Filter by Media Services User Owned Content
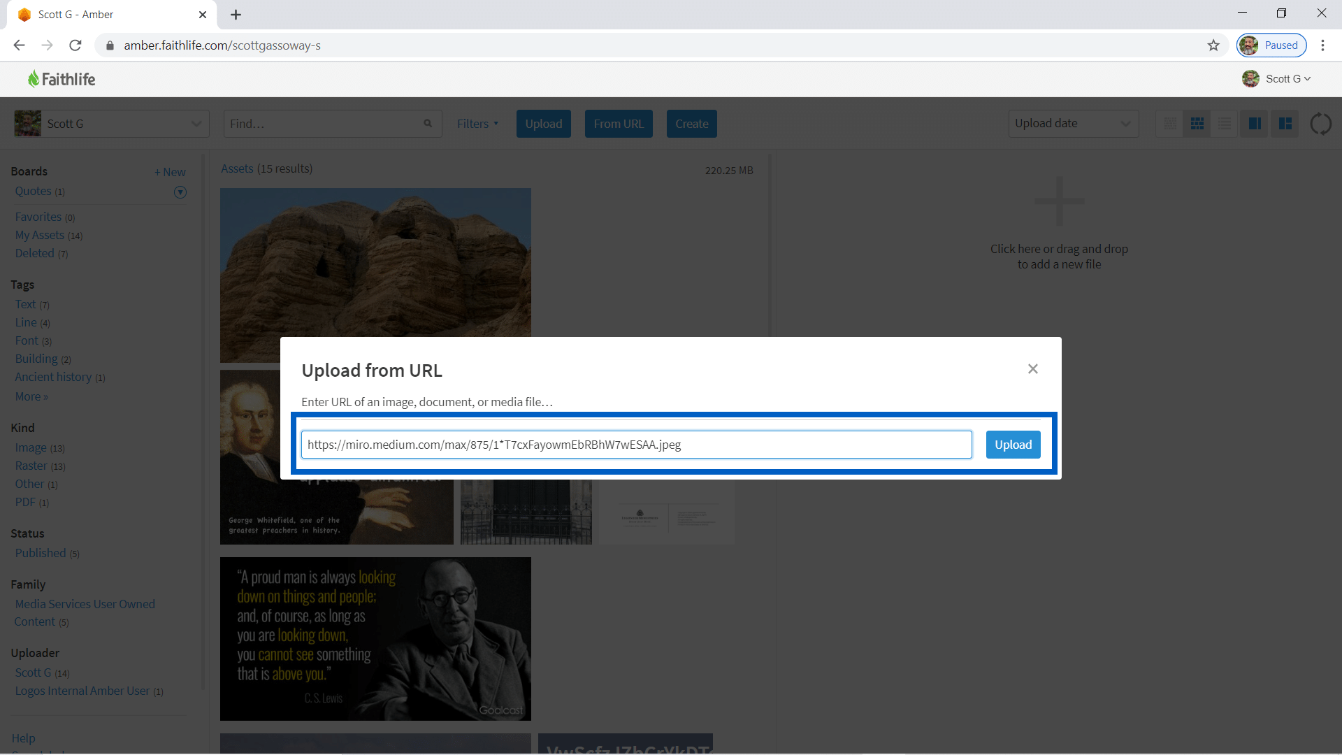The image size is (1342, 755). (x=84, y=612)
